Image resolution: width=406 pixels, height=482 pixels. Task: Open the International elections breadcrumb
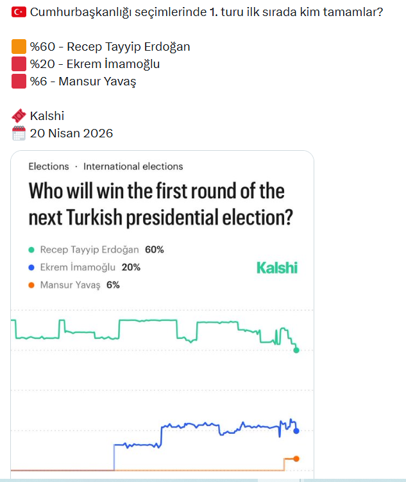[x=133, y=166]
